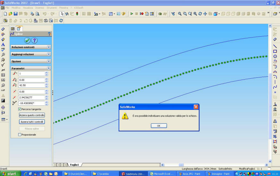Image resolution: width=280 pixels, height=176 pixels.
Task: Close the SolidWorks warning dialog
Action: click(x=196, y=107)
